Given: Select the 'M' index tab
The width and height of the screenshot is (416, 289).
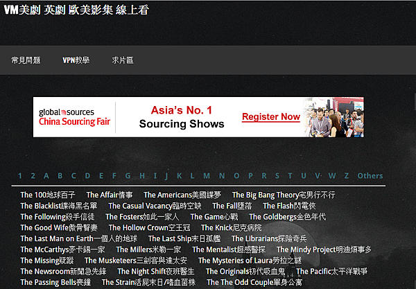Looking at the screenshot, I should pos(207,176).
